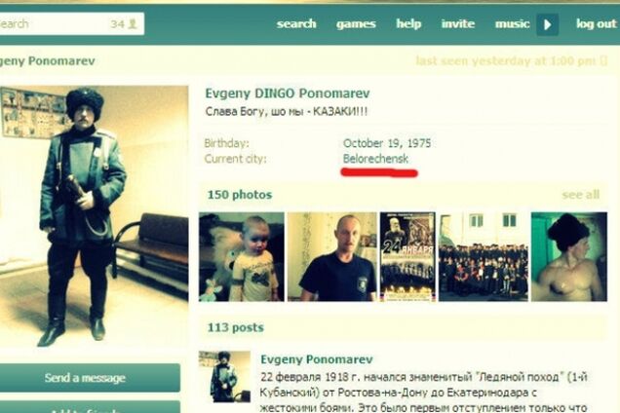Image resolution: width=620 pixels, height=413 pixels.
Task: Open the music section
Action: click(512, 23)
